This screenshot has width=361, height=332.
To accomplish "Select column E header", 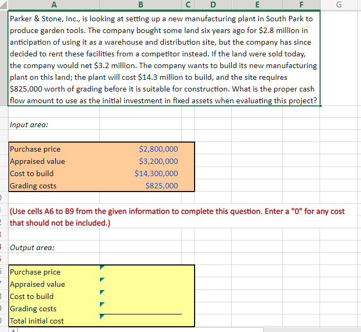I will (x=257, y=5).
